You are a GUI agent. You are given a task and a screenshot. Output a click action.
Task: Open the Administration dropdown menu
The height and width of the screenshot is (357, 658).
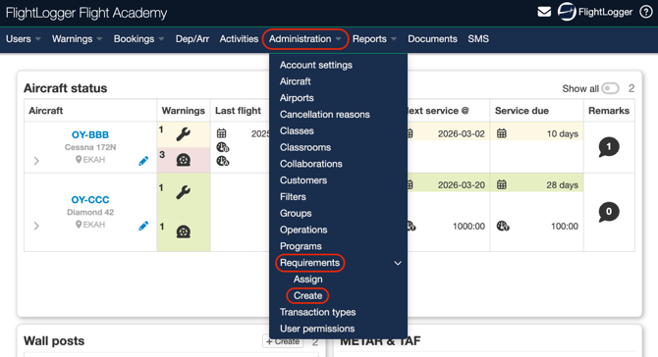coord(305,39)
